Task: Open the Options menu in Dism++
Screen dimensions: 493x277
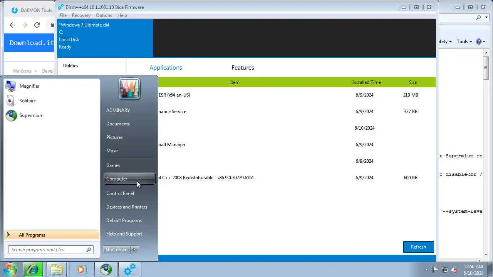Action: tap(104, 15)
